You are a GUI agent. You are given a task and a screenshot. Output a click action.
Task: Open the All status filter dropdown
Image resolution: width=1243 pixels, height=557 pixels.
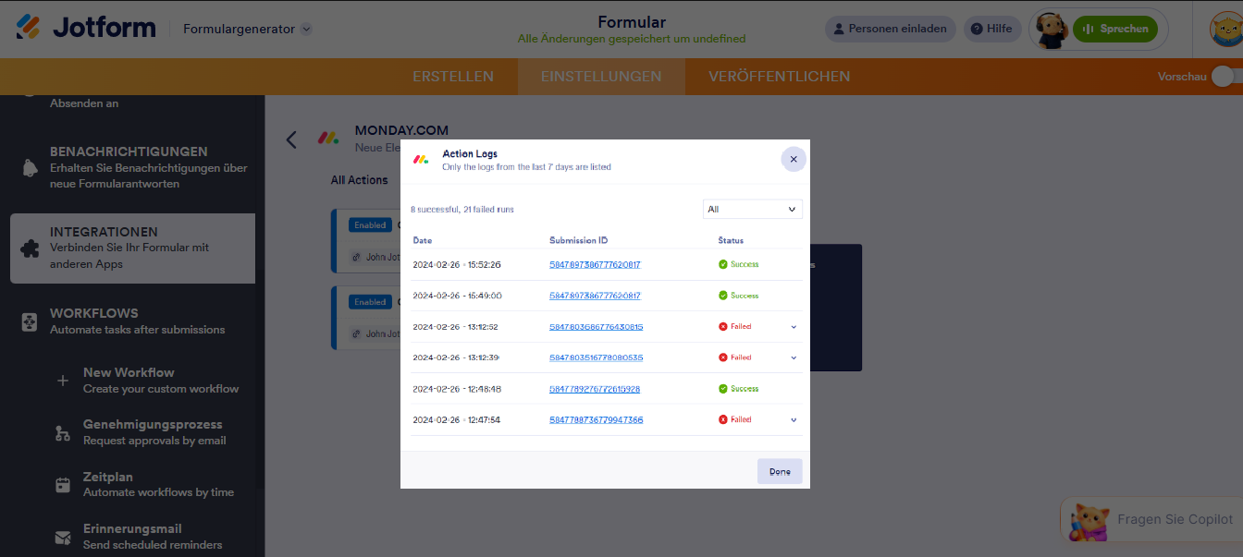click(x=753, y=210)
